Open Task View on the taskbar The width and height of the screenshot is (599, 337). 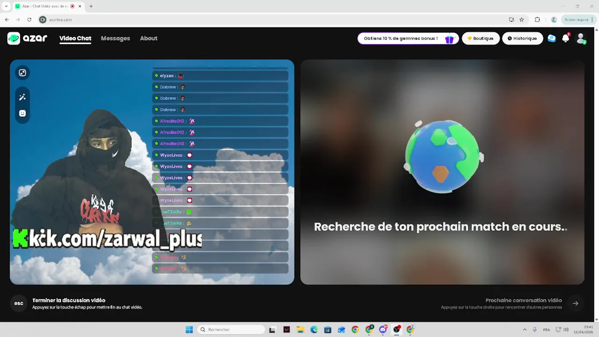point(272,330)
